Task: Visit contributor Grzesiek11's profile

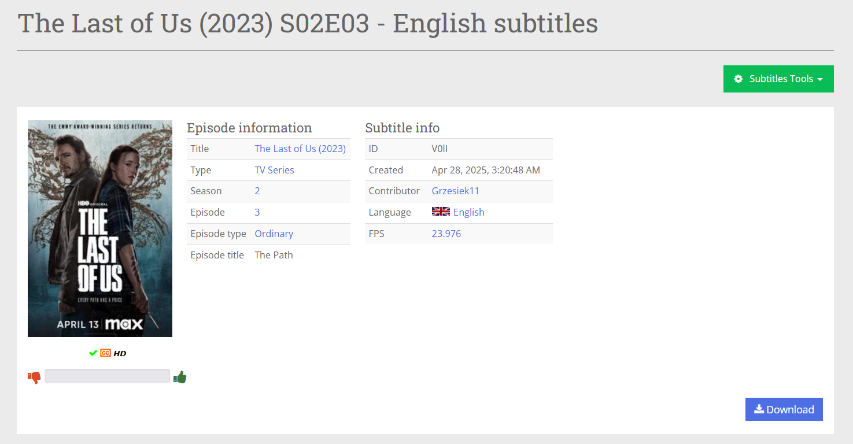Action: pyautogui.click(x=456, y=191)
